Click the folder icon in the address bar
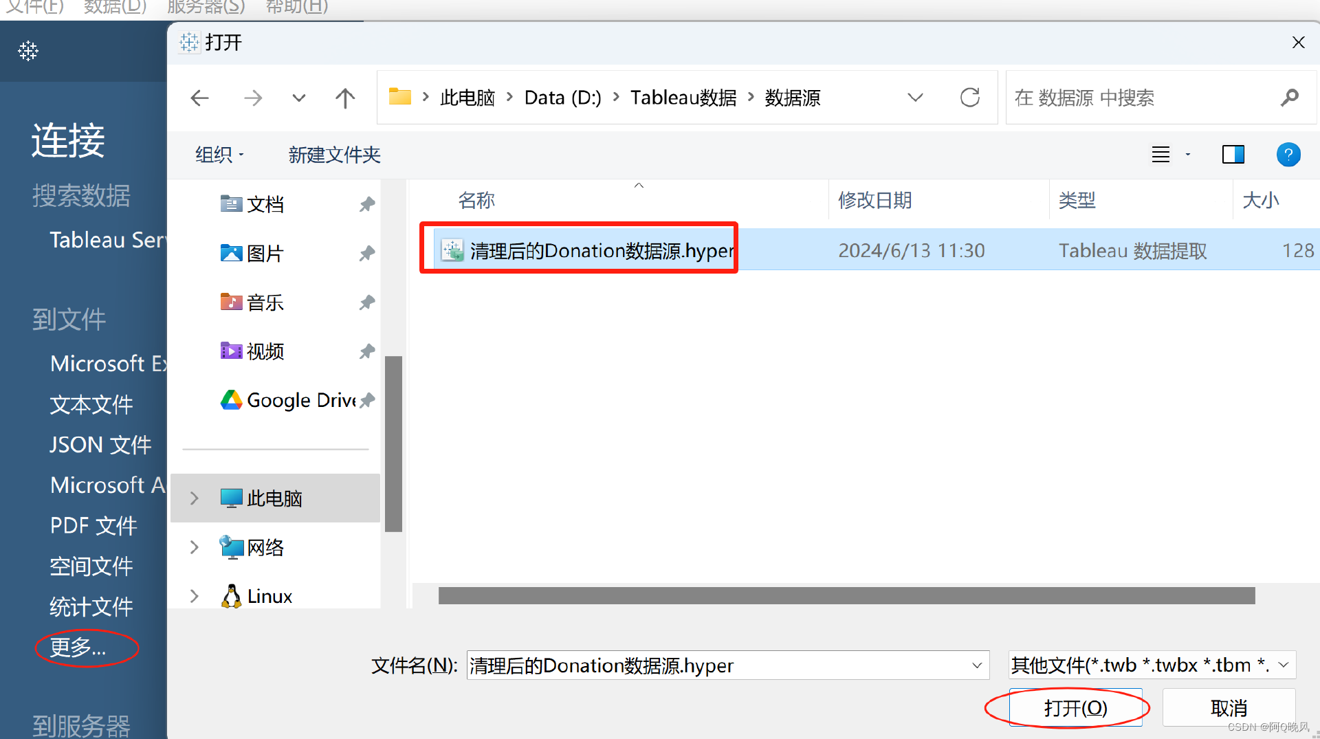The image size is (1320, 739). (x=399, y=96)
